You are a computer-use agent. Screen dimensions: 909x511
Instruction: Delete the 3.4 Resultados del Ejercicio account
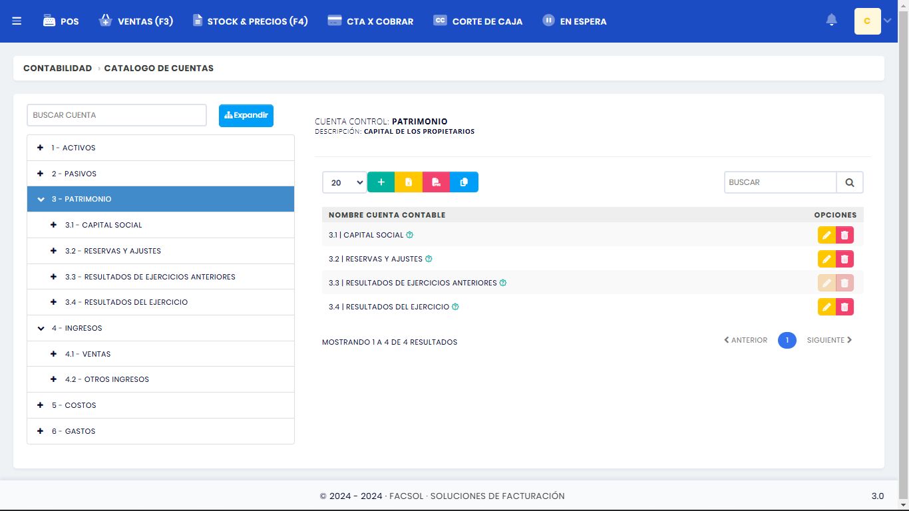[x=844, y=307]
